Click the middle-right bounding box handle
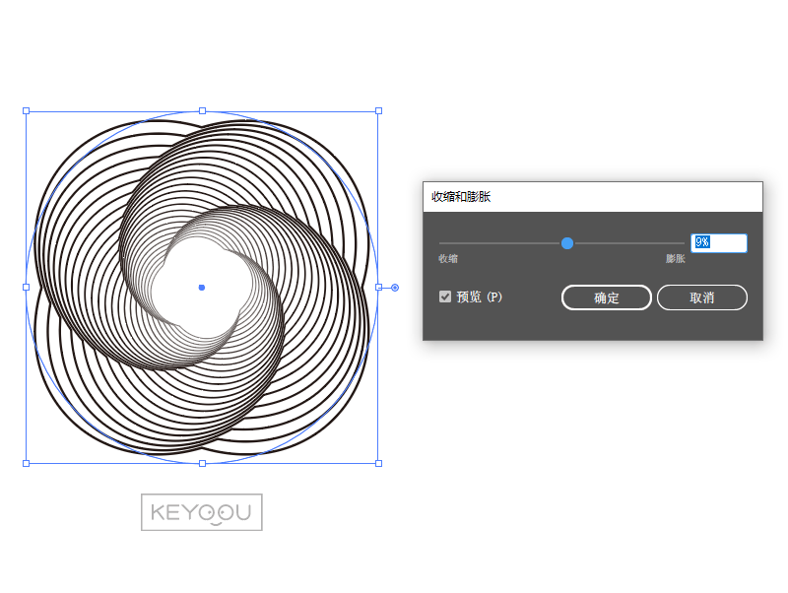 378,287
